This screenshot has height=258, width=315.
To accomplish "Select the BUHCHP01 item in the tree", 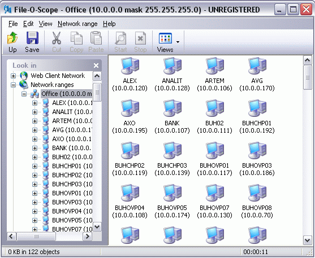I will [x=72, y=166].
